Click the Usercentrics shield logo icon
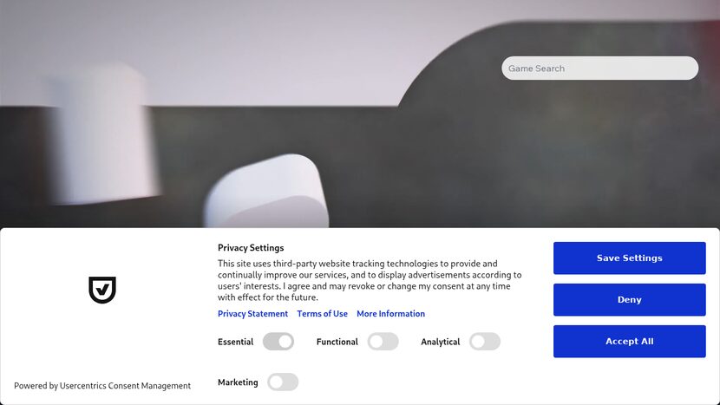Image resolution: width=720 pixels, height=405 pixels. click(x=102, y=290)
